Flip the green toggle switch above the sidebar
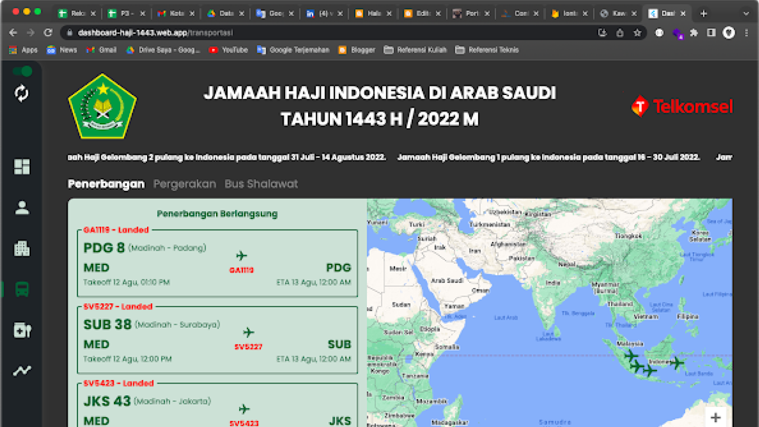Viewport: 759px width, 427px height. coord(22,71)
